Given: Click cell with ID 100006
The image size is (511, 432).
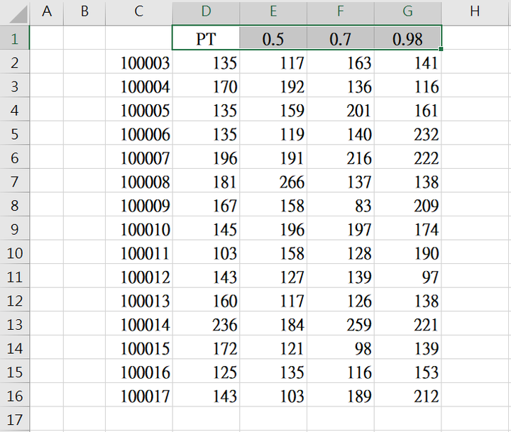Looking at the screenshot, I should (x=139, y=133).
